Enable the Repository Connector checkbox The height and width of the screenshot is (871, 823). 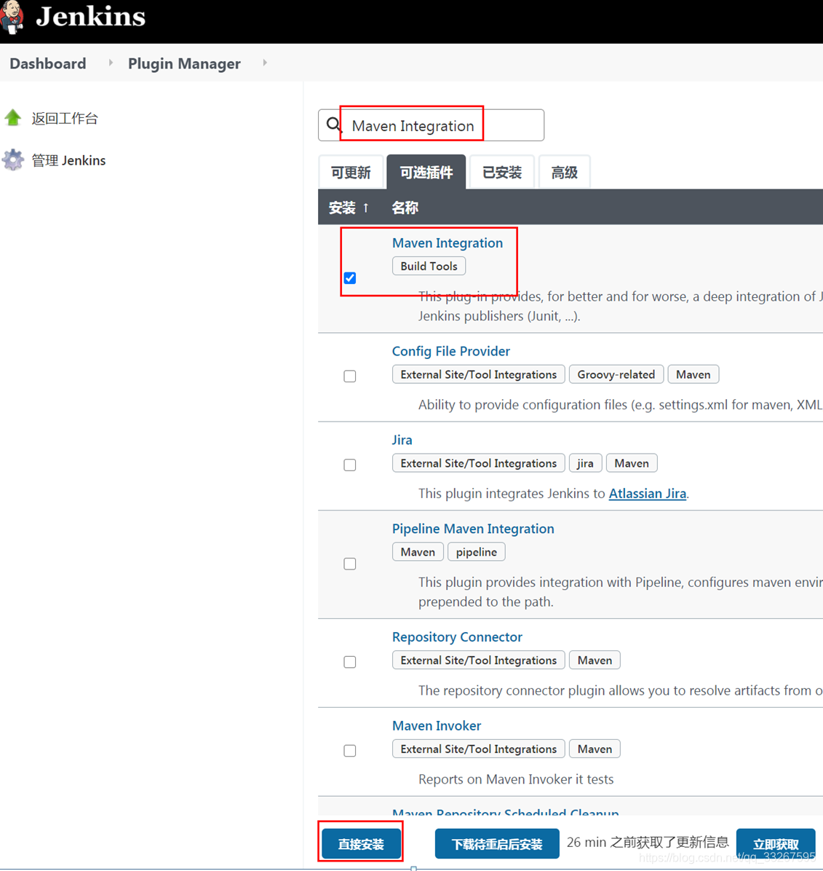[x=349, y=662]
